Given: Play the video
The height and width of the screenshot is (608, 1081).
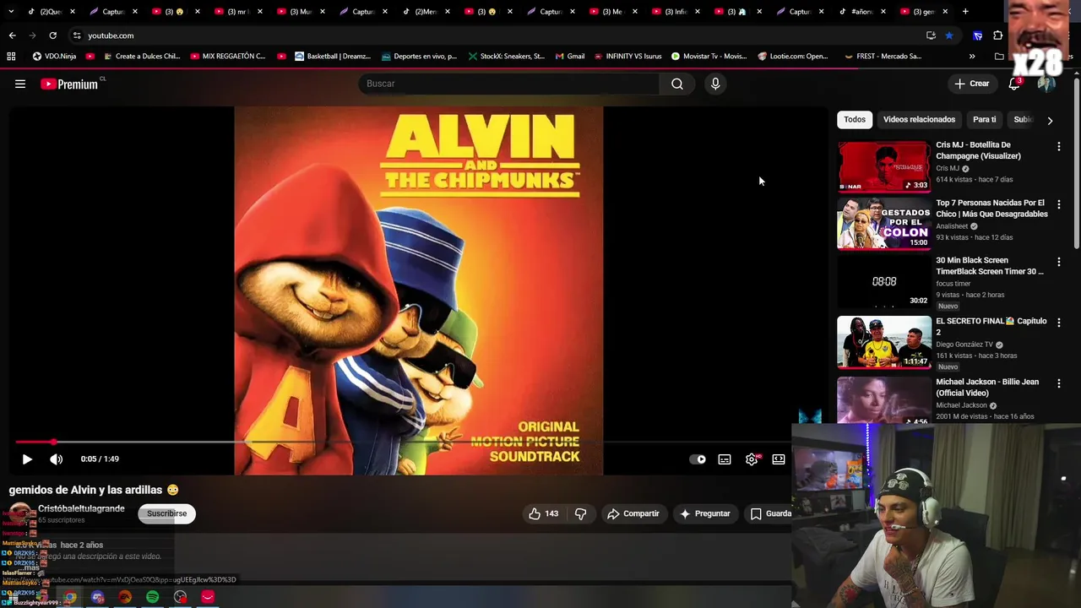Looking at the screenshot, I should 27,459.
